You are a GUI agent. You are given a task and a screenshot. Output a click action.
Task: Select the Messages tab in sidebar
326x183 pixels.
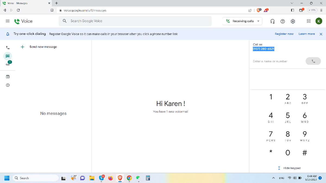coord(8,56)
